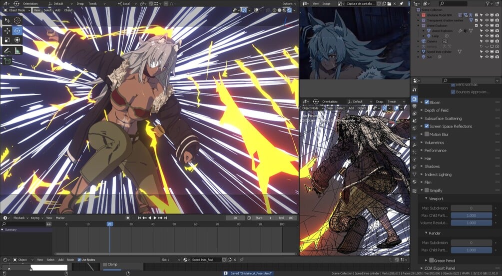Select the Move tool in main viewport
The width and height of the screenshot is (502, 276).
(7, 31)
